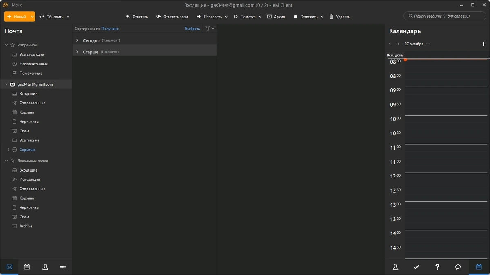
Task: Collapse the Избранное section
Action: 7,45
